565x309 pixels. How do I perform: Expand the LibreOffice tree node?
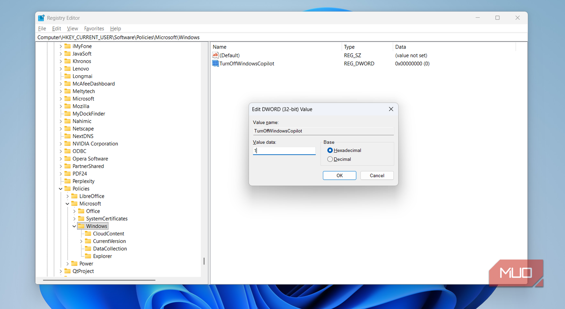(x=67, y=196)
